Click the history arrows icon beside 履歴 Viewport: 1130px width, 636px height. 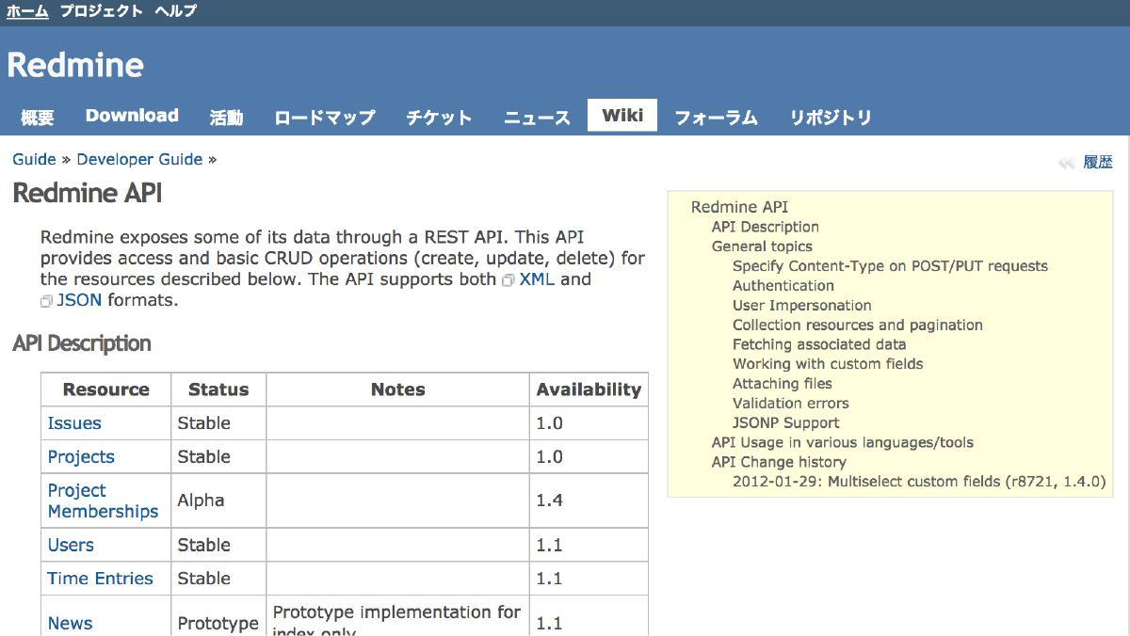point(1067,163)
